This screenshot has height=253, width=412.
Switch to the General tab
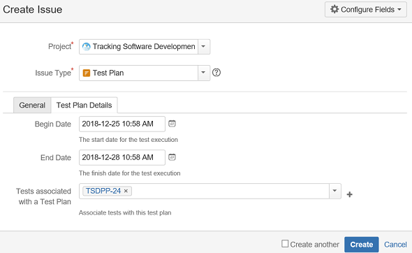click(32, 106)
